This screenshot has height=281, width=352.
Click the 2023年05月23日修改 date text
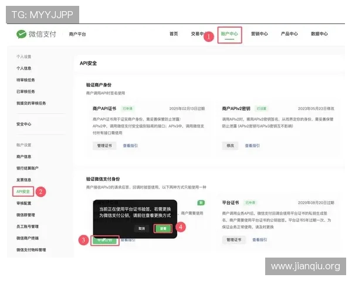tap(316, 109)
